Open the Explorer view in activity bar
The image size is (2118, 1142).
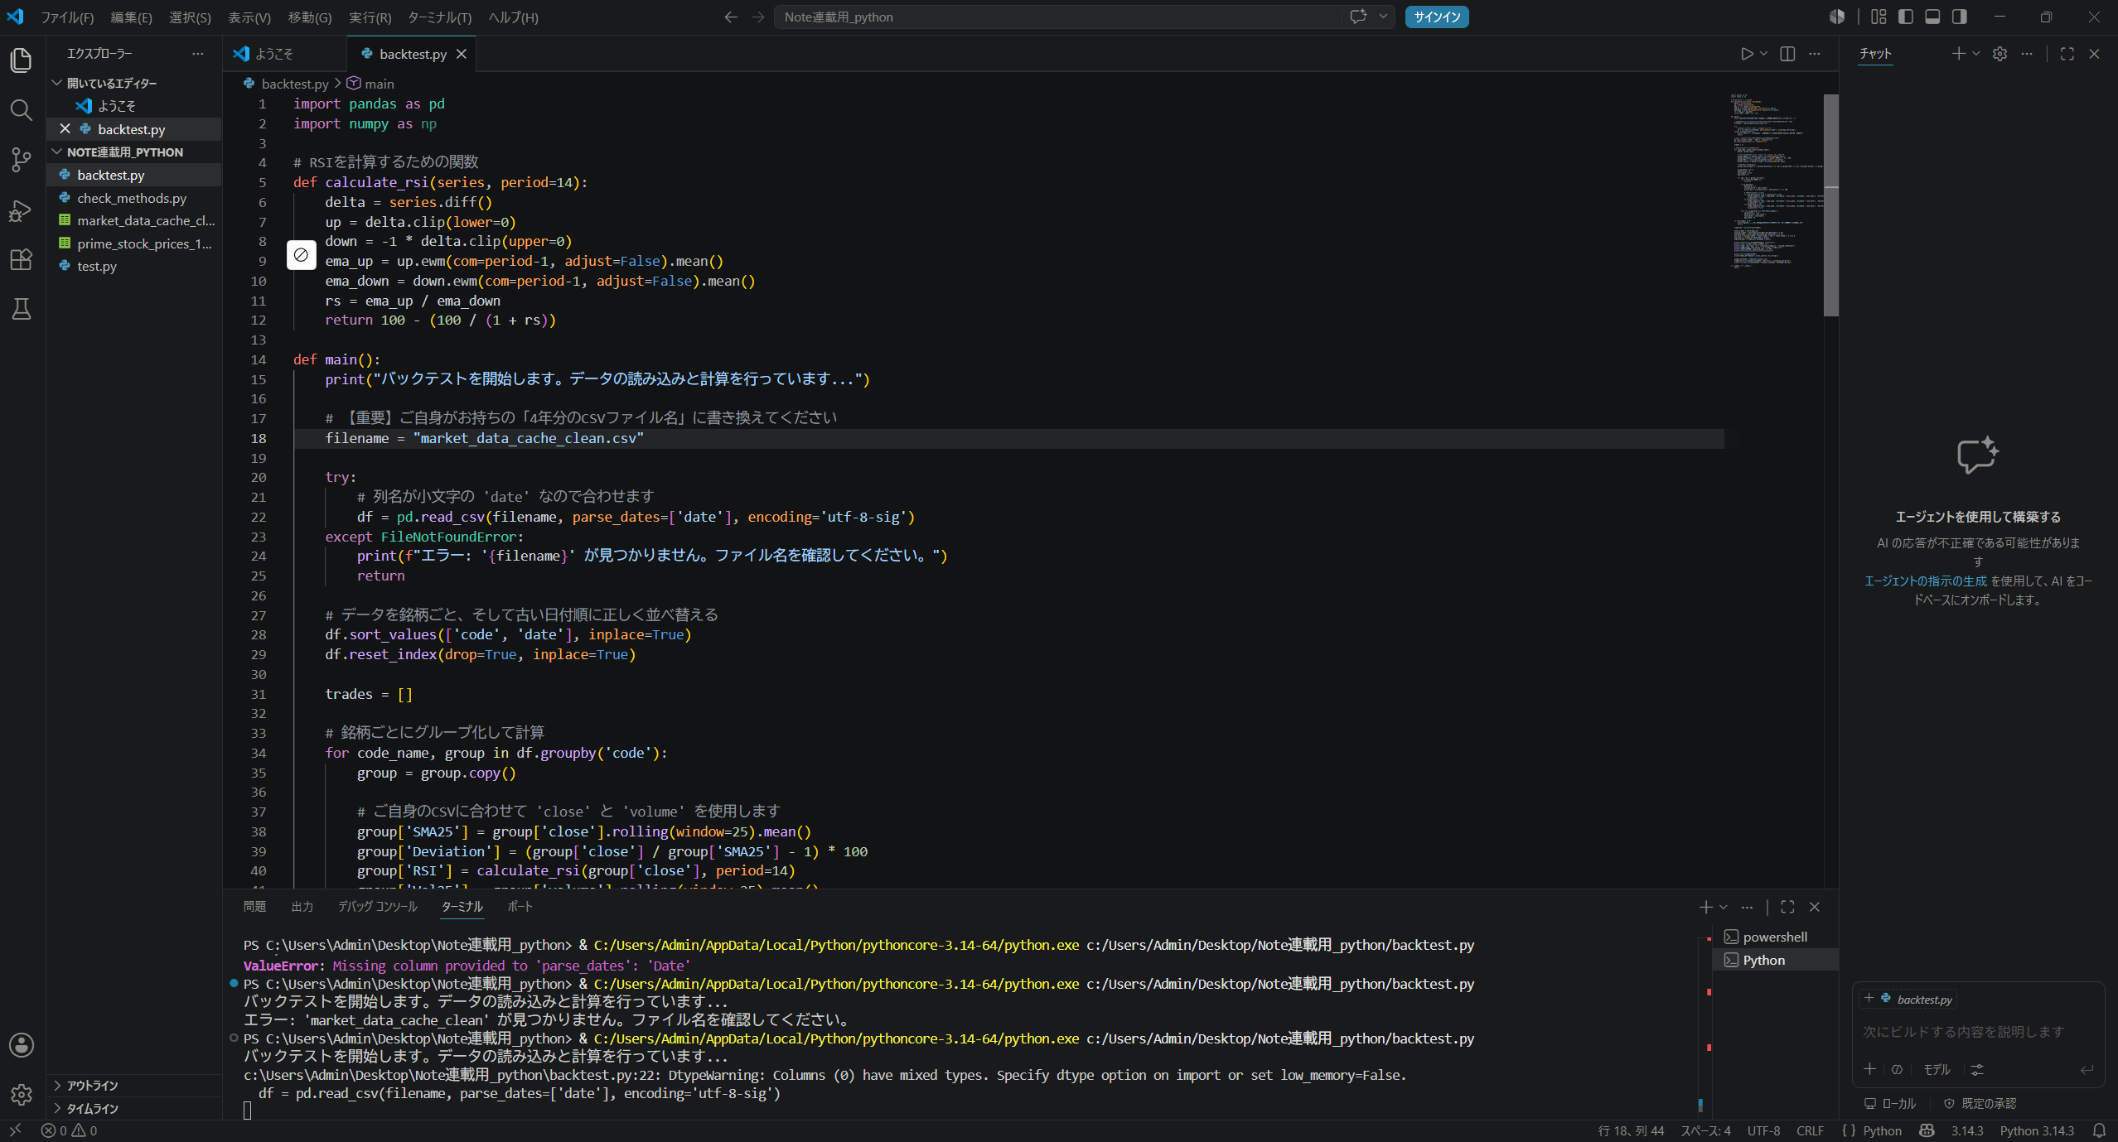[x=22, y=60]
